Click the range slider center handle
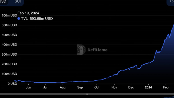 point(87,94)
